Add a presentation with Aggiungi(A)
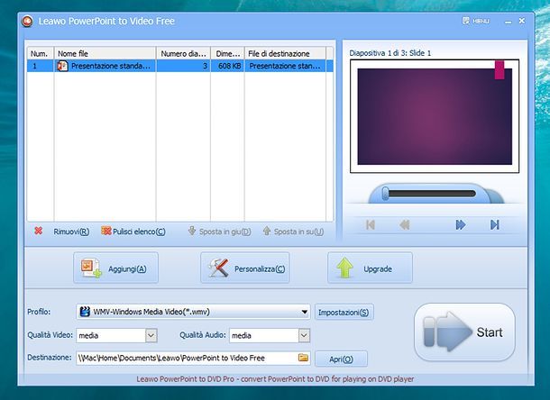This screenshot has height=400, width=550. [115, 268]
